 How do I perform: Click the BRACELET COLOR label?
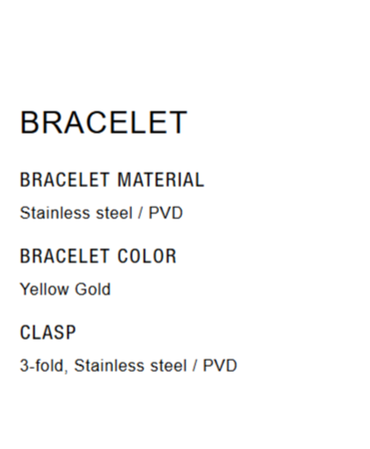tap(98, 256)
